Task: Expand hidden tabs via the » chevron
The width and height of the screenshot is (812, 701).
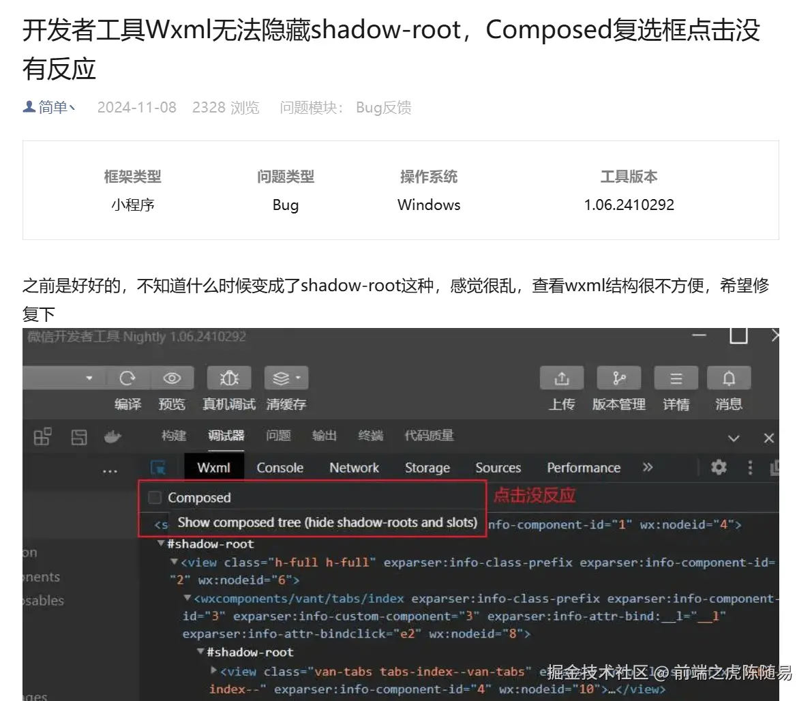Action: click(648, 468)
